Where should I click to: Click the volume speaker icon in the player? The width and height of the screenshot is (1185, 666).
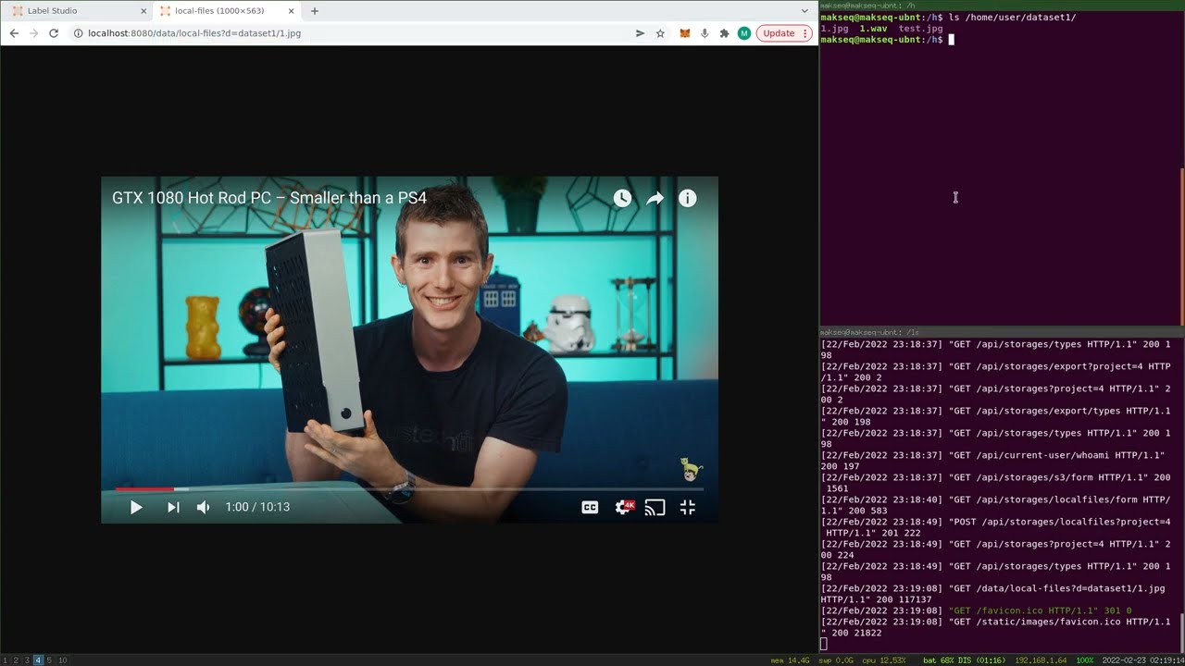click(x=204, y=507)
